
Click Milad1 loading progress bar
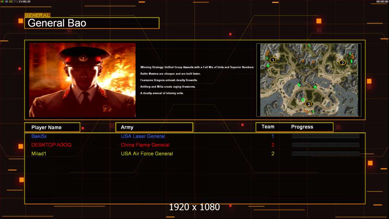click(x=326, y=154)
